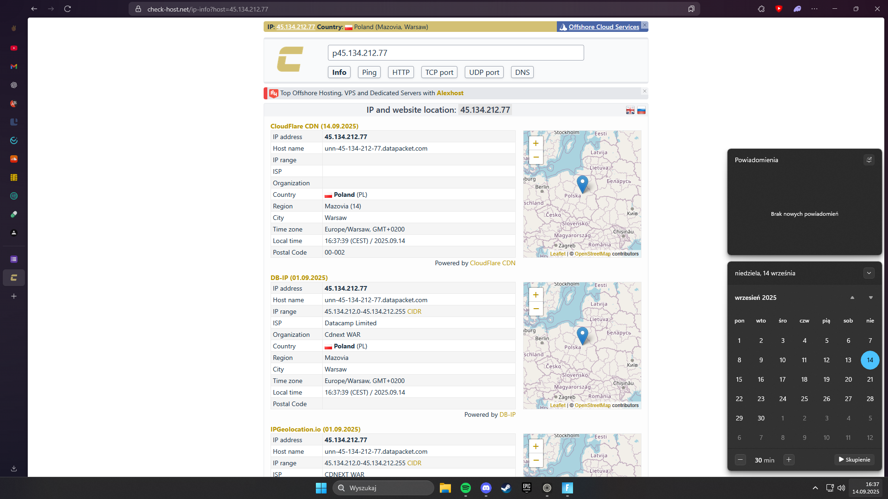888x499 pixels.
Task: Switch to Russian language flag
Action: [641, 110]
